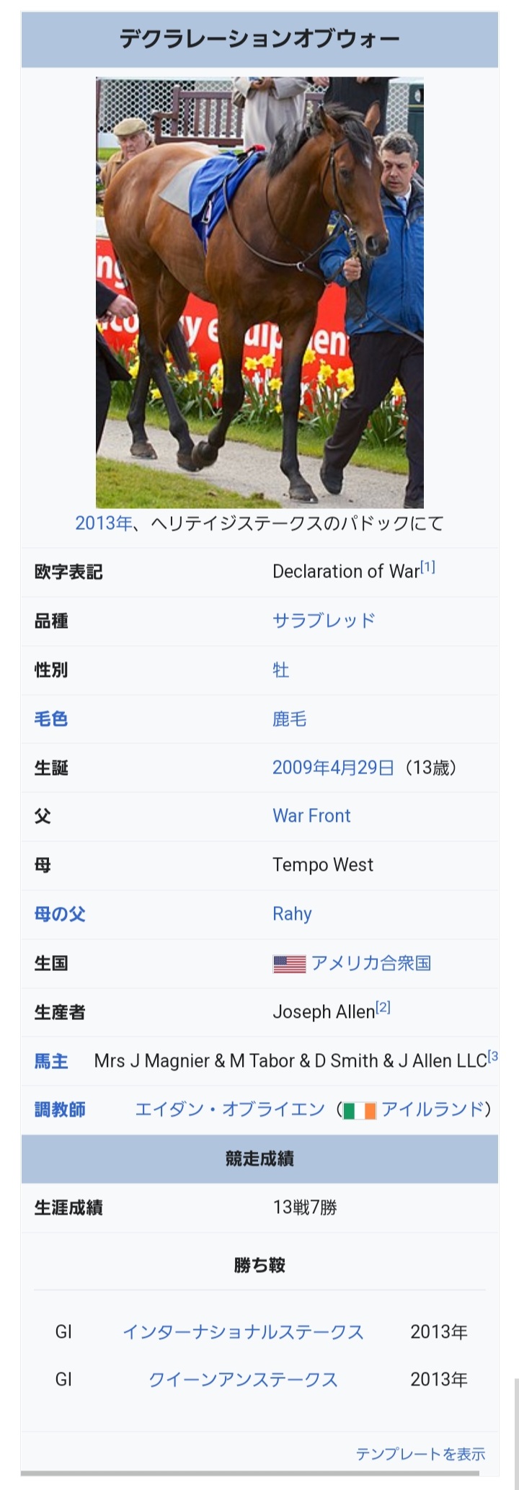This screenshot has width=519, height=1490.
Task: Open the インターナショナルステークス race link
Action: (x=243, y=1332)
